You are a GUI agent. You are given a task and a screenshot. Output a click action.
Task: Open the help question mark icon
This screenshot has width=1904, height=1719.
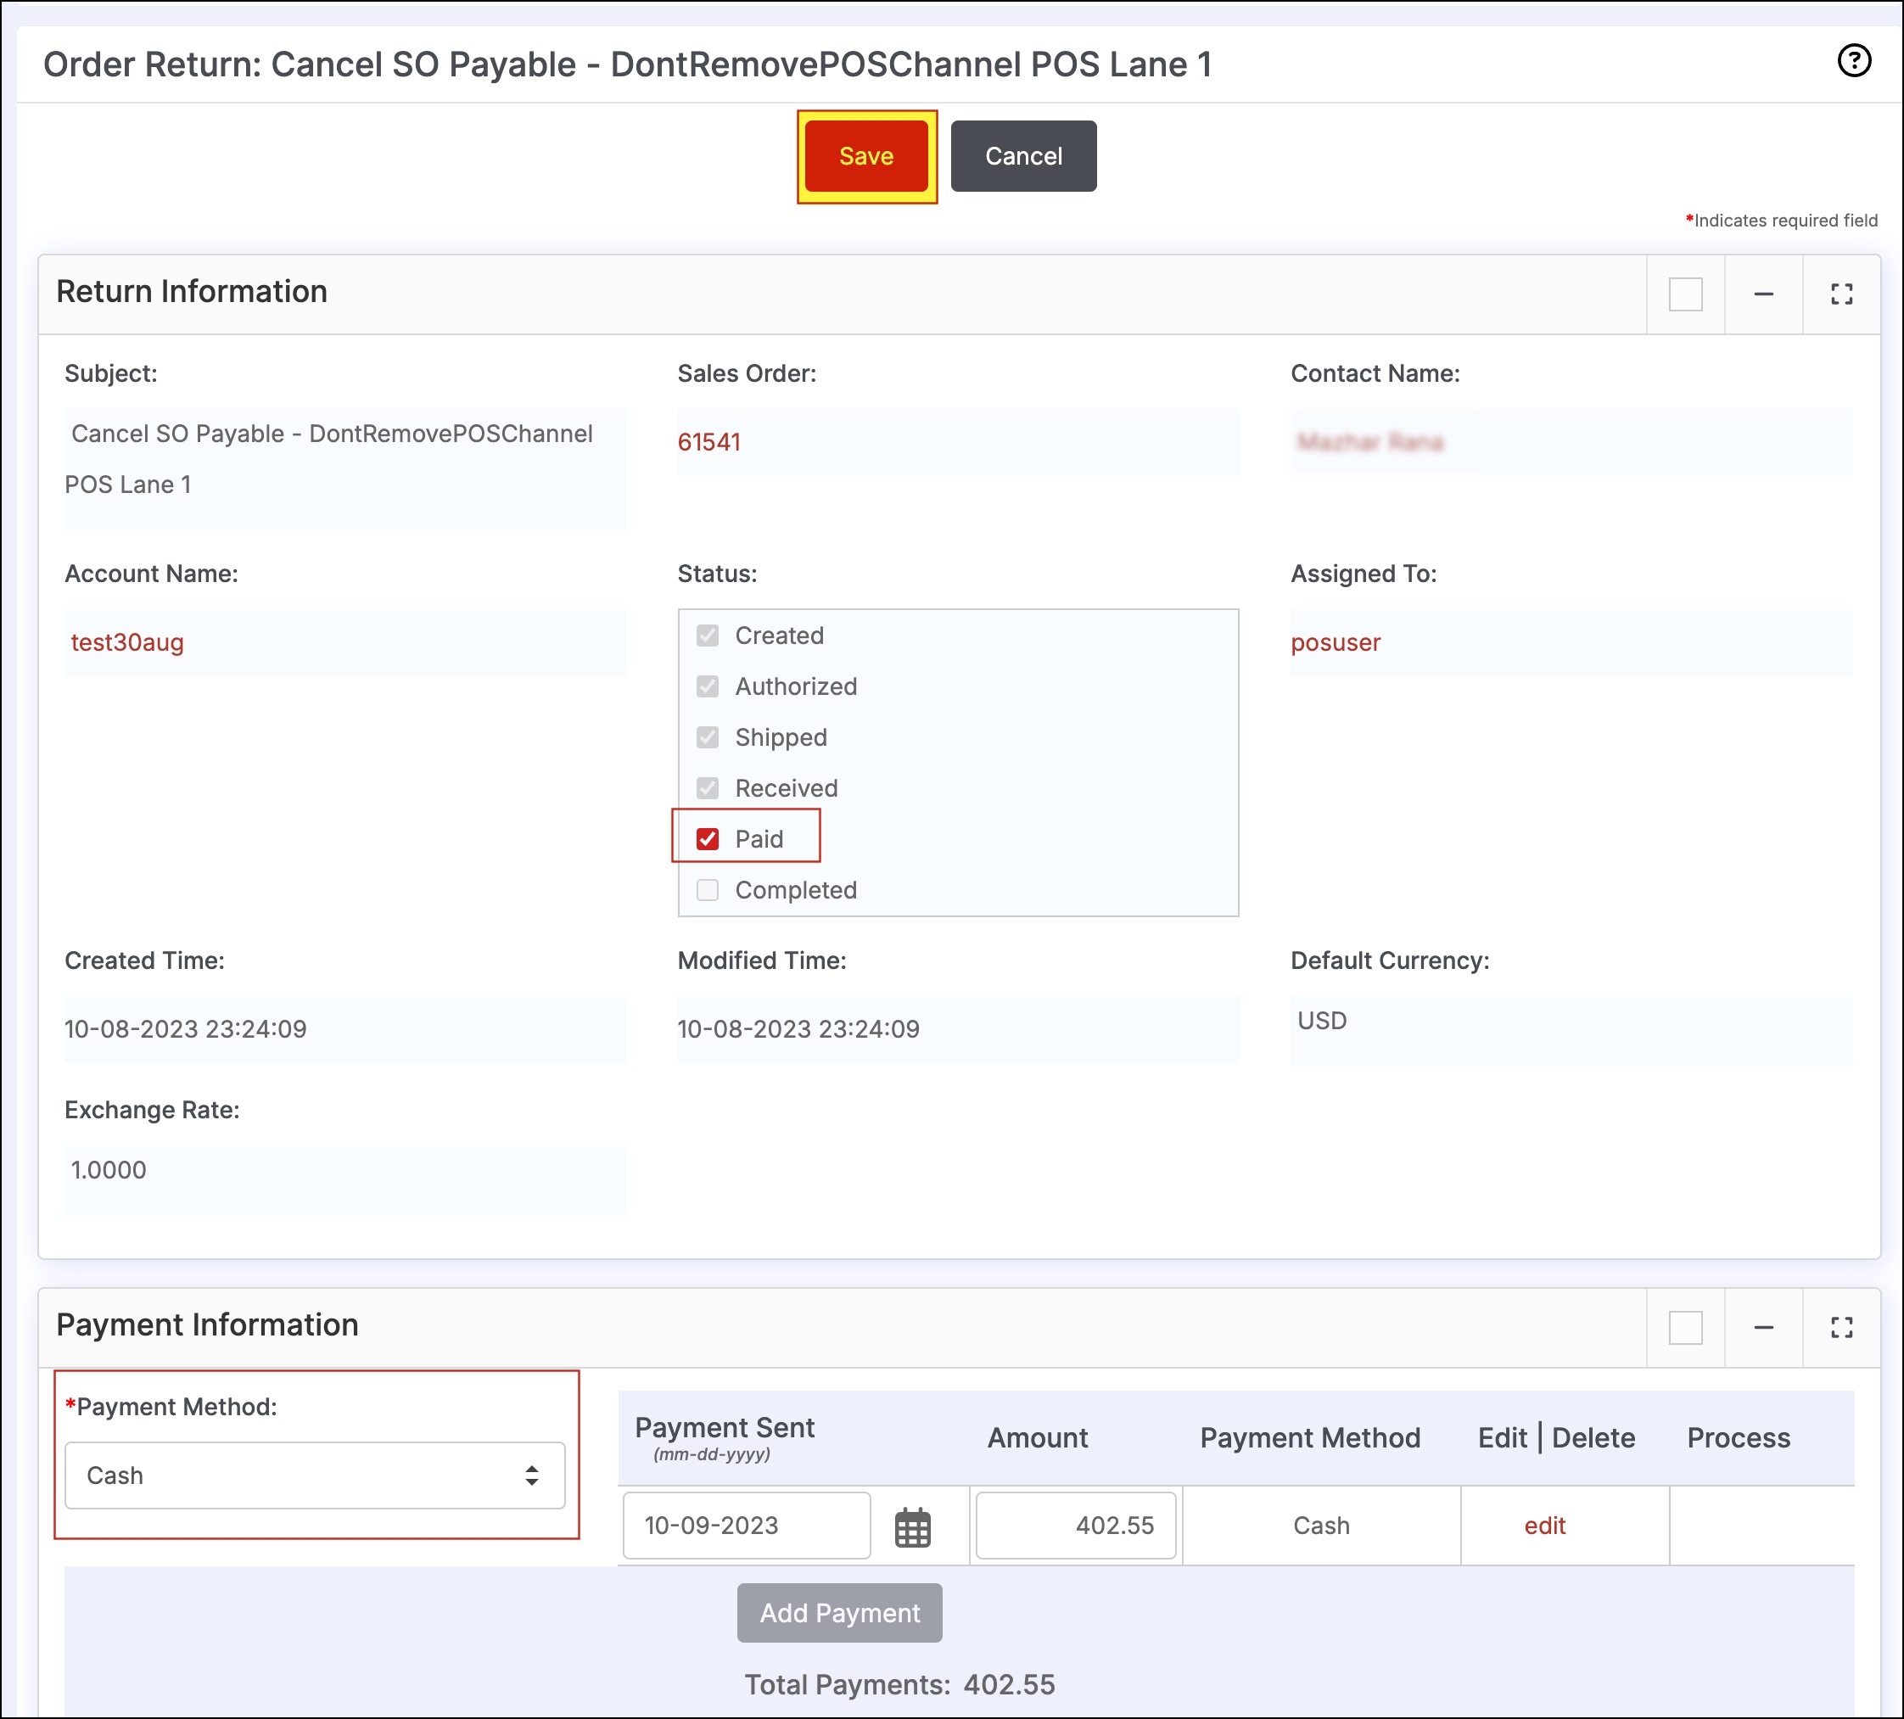[x=1854, y=60]
